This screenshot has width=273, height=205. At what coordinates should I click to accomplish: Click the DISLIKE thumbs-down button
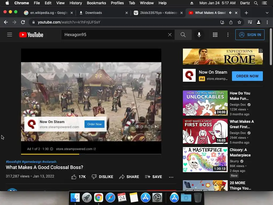click(x=102, y=177)
